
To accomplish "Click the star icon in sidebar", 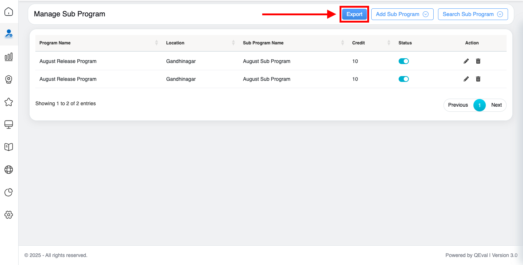I will (x=9, y=102).
